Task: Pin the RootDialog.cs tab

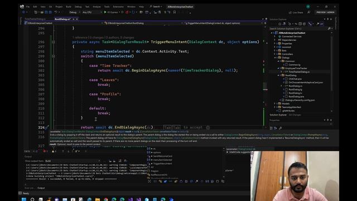Action: click(74, 19)
